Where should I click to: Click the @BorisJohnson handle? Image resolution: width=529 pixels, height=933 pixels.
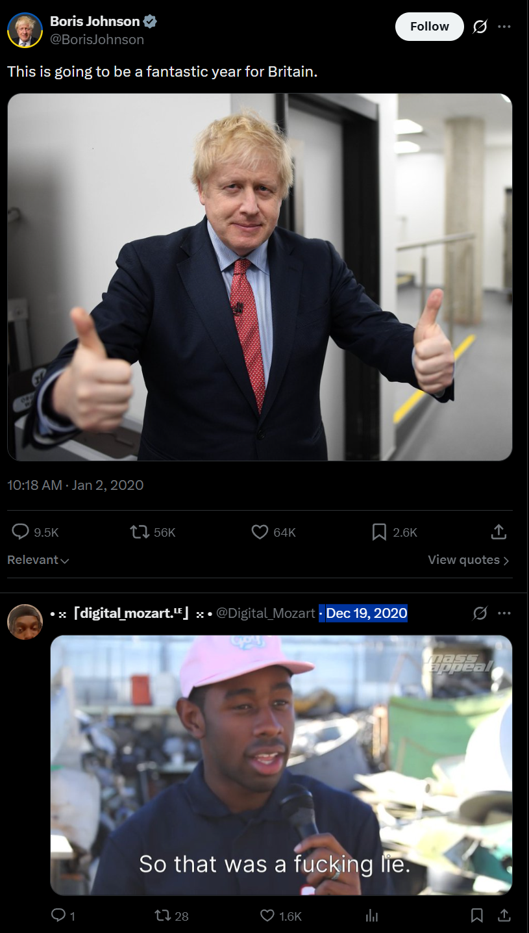tap(97, 40)
